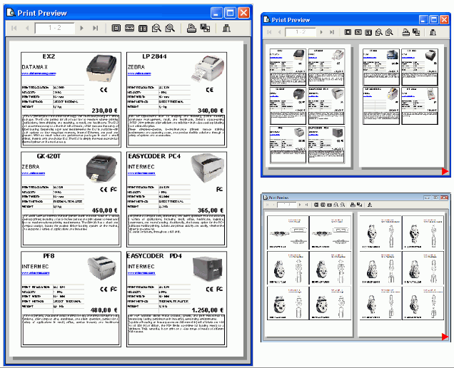Go to first page in upper-right preview window

pos(269,32)
